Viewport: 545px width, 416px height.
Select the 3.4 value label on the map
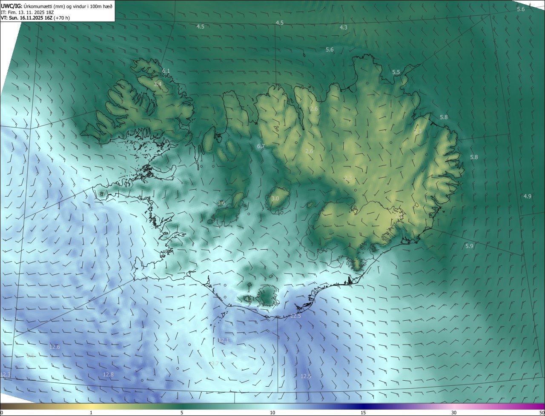pos(158,84)
